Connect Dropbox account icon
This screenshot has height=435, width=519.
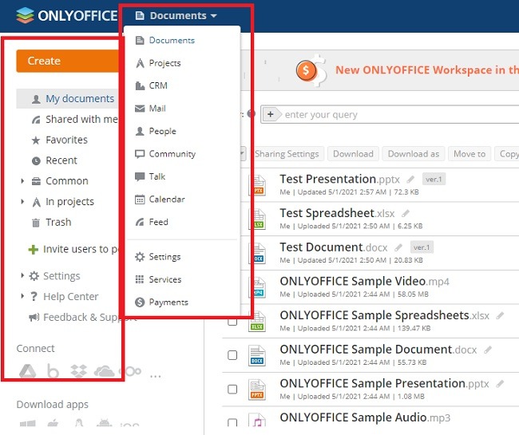[79, 371]
